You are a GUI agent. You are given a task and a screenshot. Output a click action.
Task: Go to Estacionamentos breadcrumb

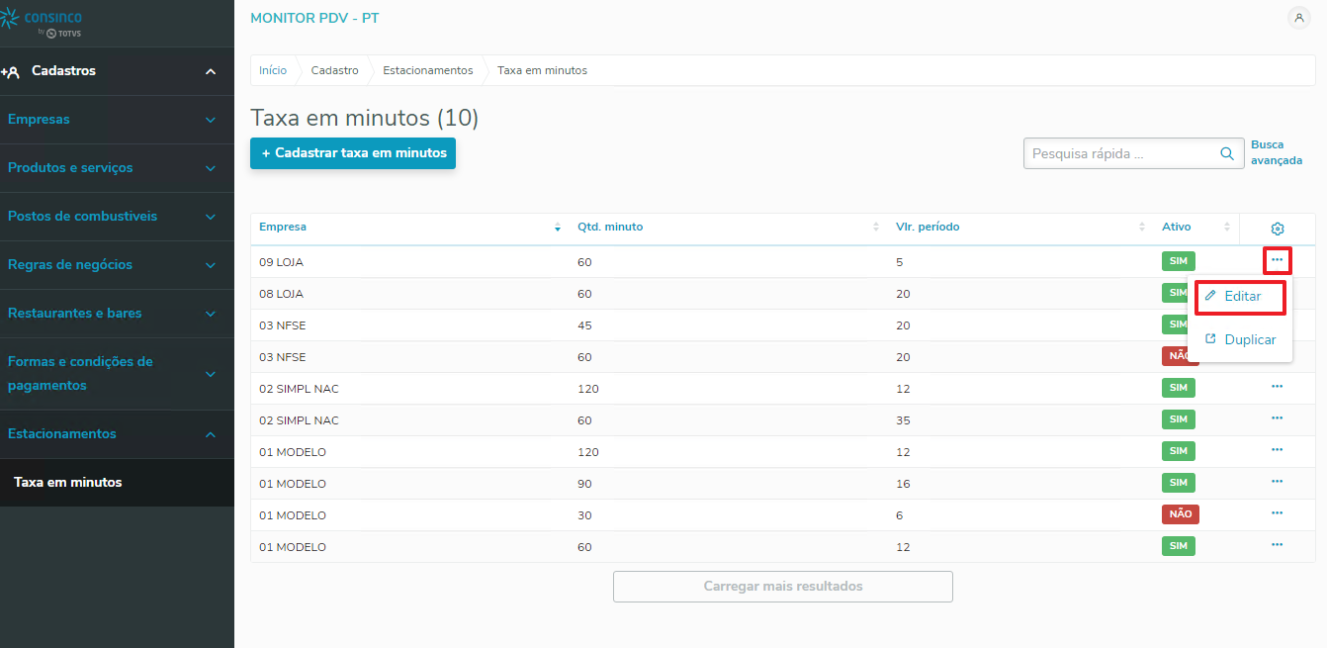pyautogui.click(x=428, y=70)
